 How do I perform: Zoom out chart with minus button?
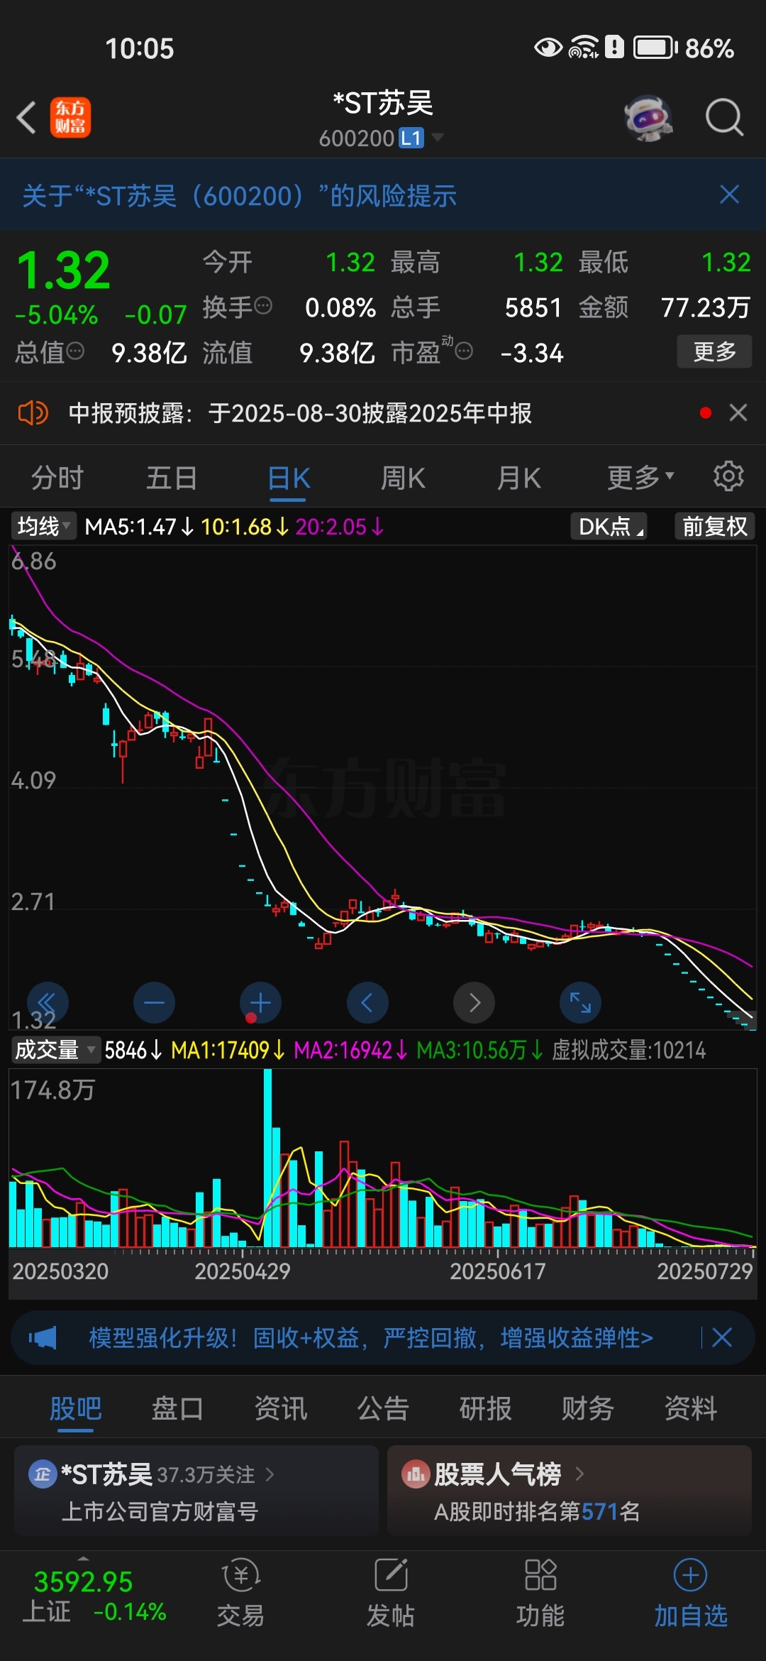[154, 1002]
